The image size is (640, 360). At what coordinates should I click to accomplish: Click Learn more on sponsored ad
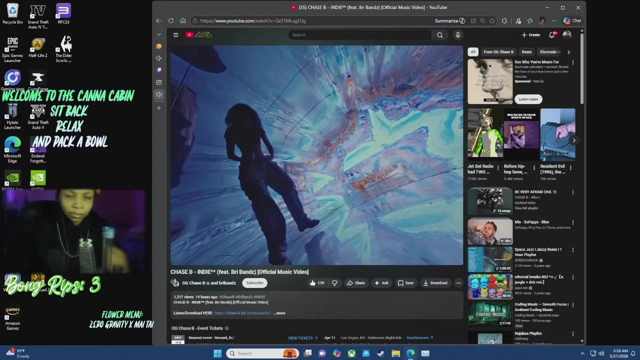pyautogui.click(x=528, y=99)
